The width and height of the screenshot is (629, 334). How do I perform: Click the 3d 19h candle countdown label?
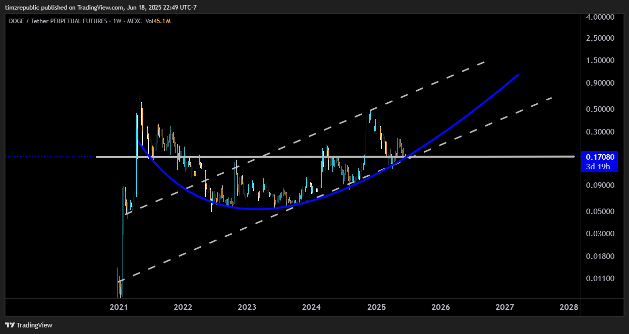tap(599, 166)
